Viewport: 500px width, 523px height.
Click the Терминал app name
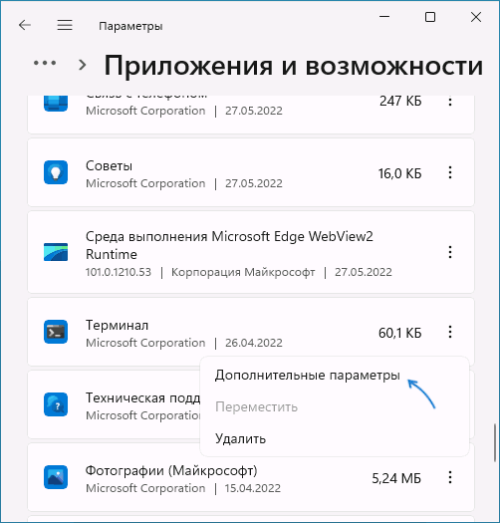click(x=117, y=325)
